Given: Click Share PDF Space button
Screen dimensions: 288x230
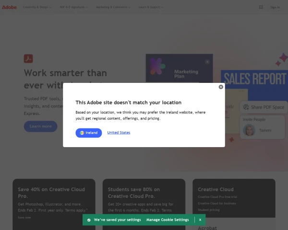Looking at the screenshot, I should pos(264,107).
